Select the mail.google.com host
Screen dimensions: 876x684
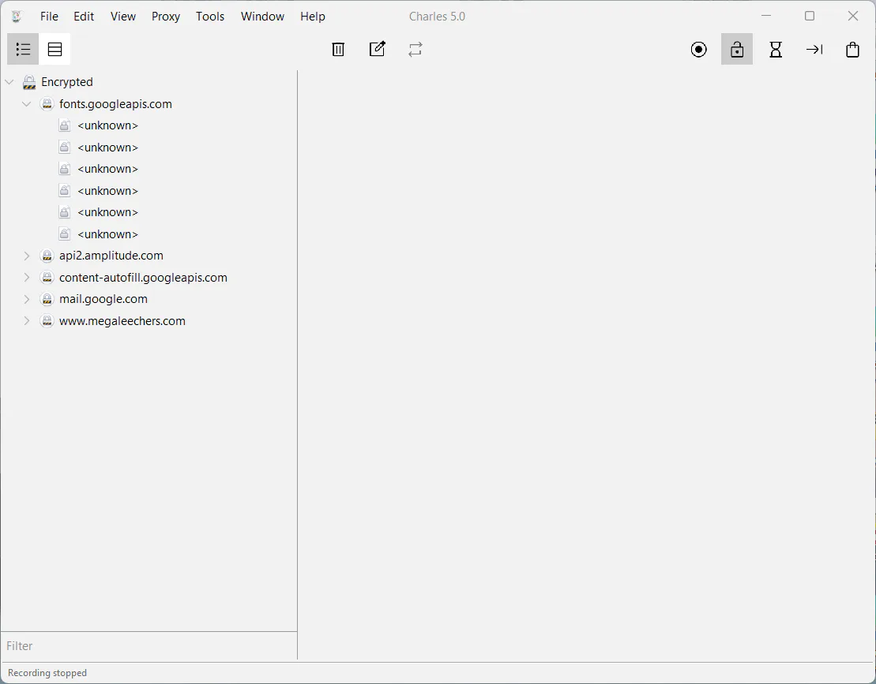click(x=103, y=299)
